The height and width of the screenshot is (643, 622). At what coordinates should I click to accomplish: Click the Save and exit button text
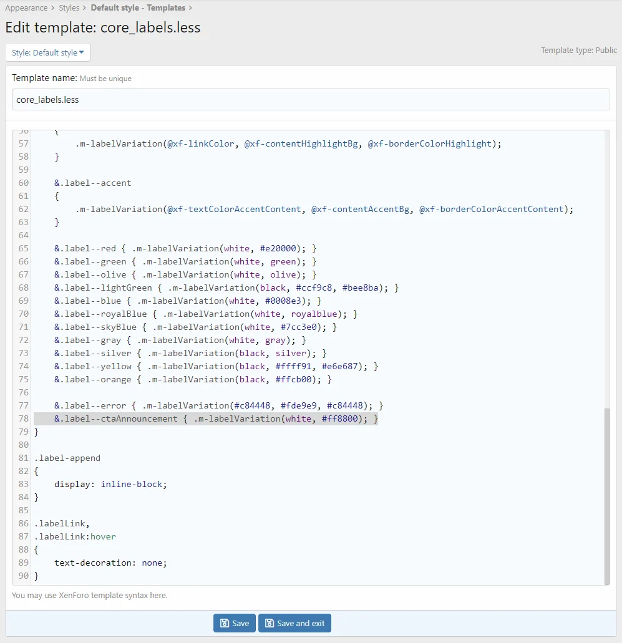coord(301,623)
